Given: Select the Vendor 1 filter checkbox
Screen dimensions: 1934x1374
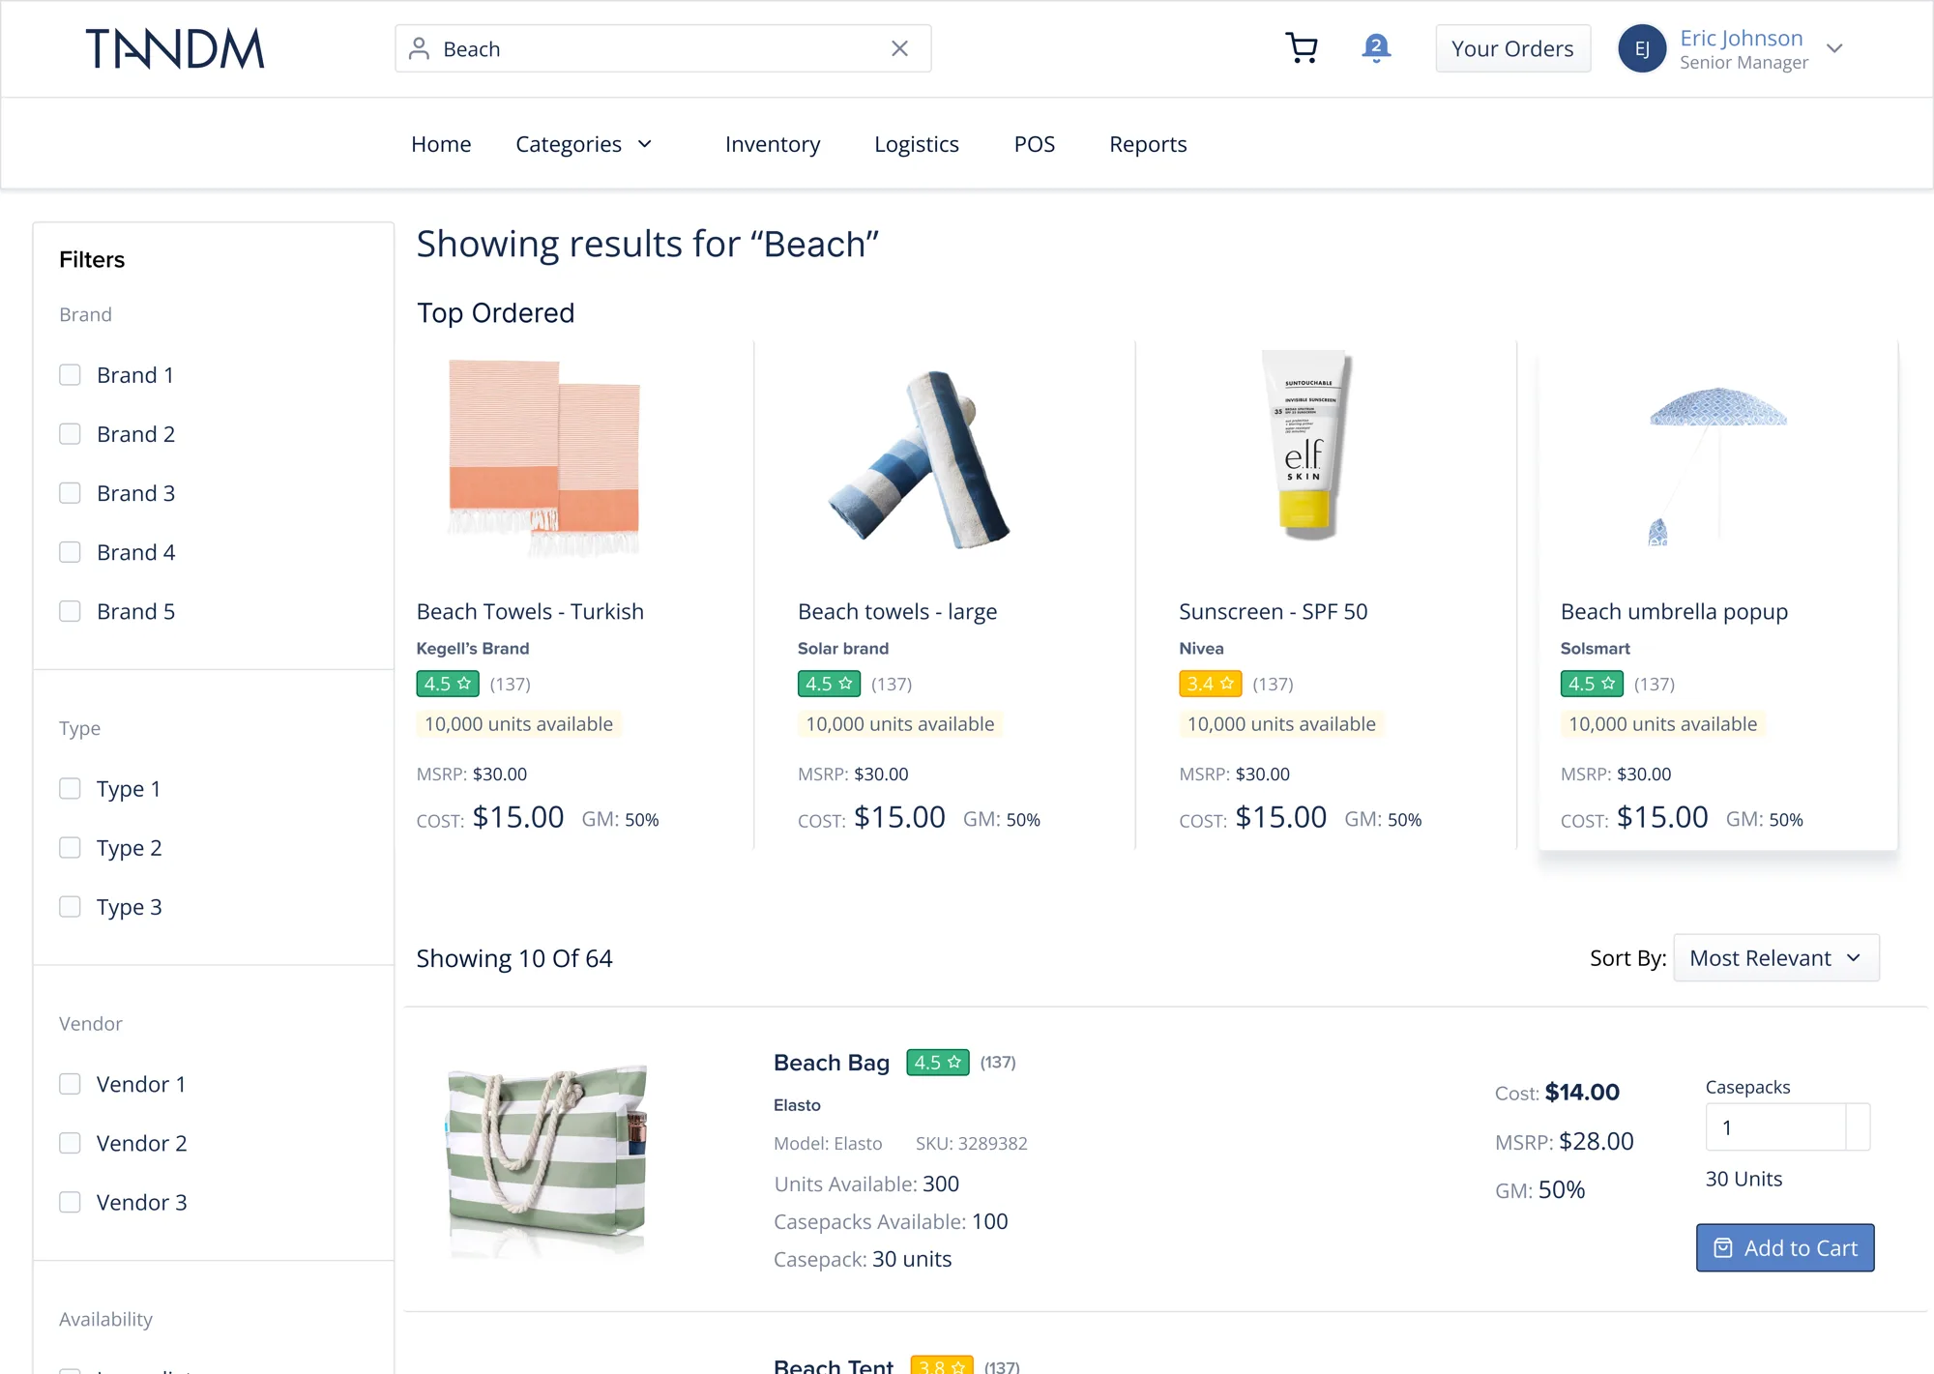Looking at the screenshot, I should coord(70,1084).
